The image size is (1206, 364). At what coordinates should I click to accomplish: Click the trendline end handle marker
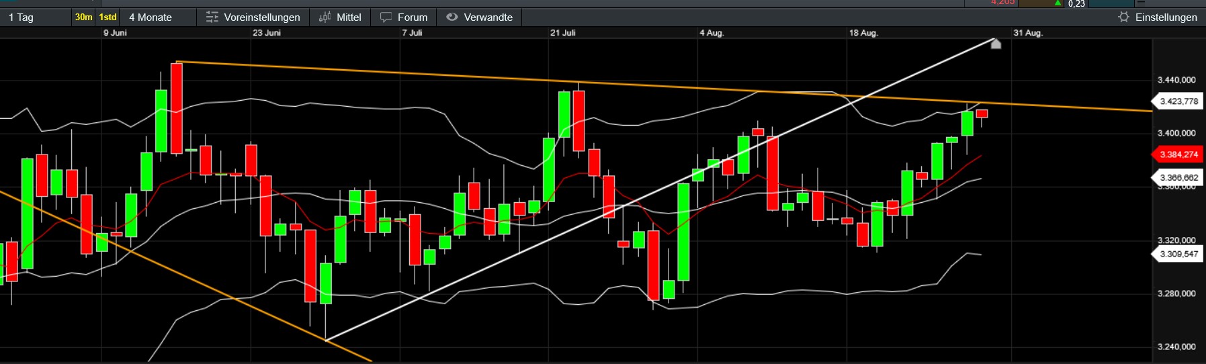(996, 44)
